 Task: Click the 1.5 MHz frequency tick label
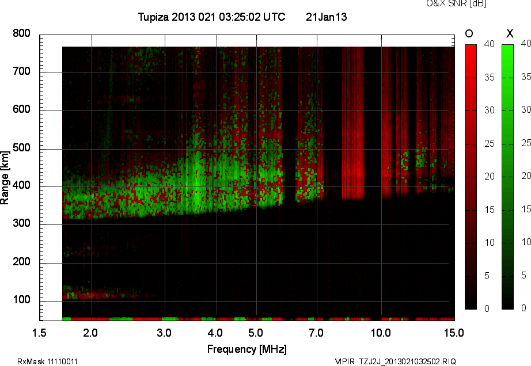pyautogui.click(x=39, y=333)
